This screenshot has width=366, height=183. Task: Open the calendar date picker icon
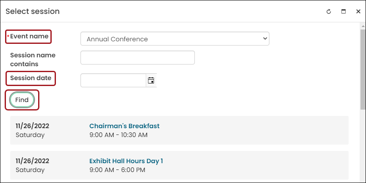point(151,81)
